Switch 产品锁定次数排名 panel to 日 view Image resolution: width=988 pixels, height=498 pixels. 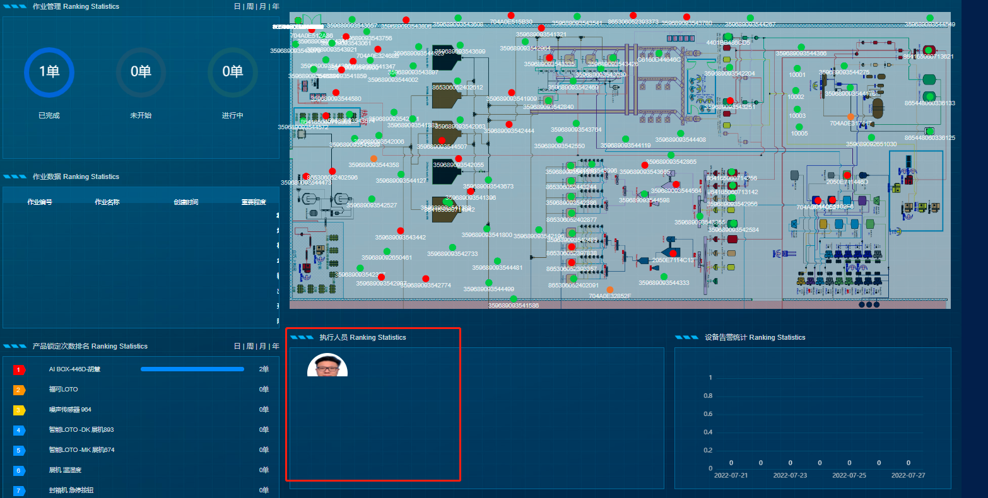coord(237,346)
